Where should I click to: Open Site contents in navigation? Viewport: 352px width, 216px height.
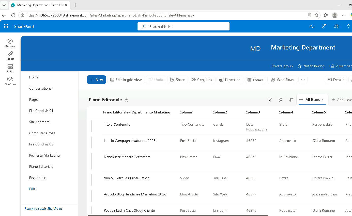point(39,122)
